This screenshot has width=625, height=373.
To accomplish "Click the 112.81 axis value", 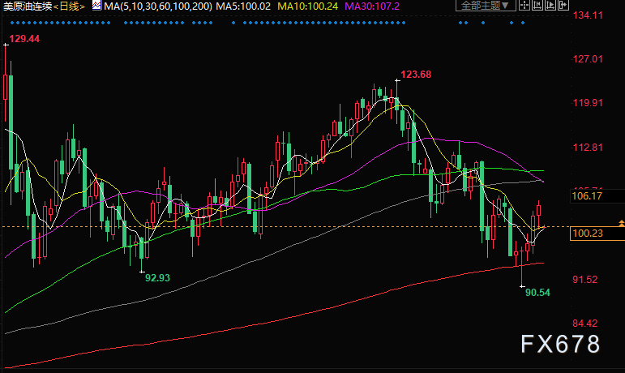I will pyautogui.click(x=588, y=148).
